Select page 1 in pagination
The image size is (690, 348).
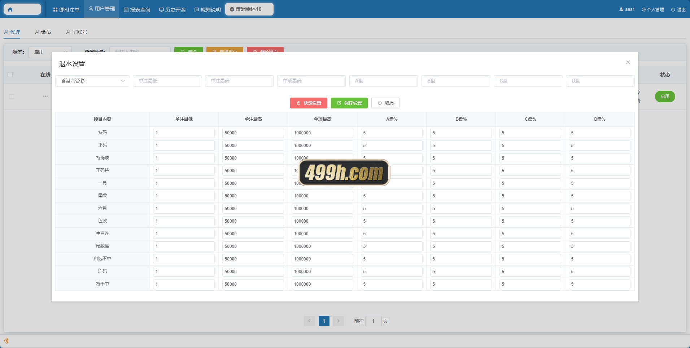pyautogui.click(x=324, y=321)
